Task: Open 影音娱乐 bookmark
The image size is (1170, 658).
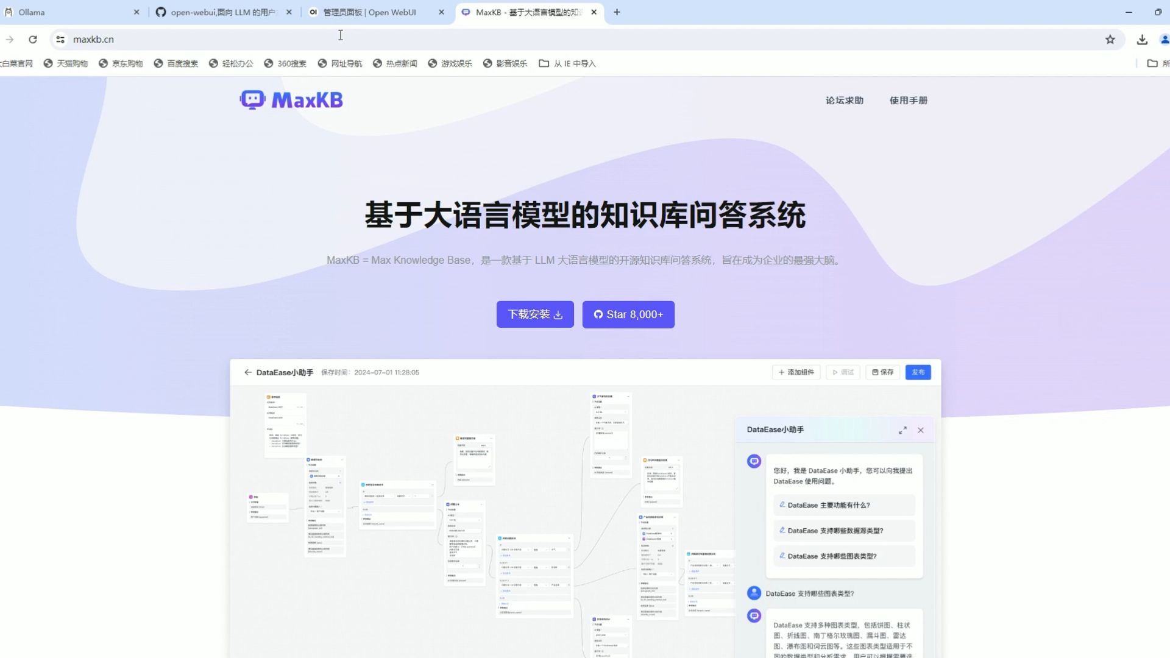Action: pyautogui.click(x=505, y=63)
